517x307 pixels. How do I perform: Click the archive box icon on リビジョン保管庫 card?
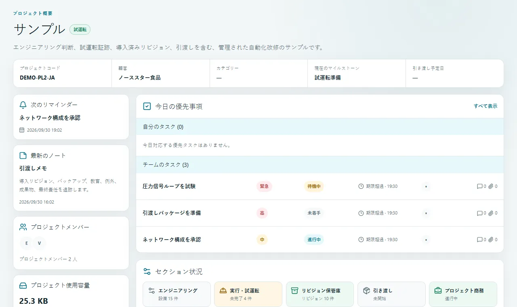point(294,290)
